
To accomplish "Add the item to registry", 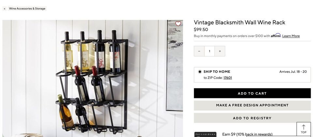I will click(x=252, y=118).
